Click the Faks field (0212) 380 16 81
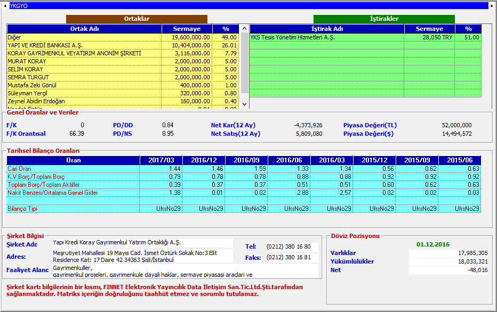The height and width of the screenshot is (312, 497). pos(292,257)
